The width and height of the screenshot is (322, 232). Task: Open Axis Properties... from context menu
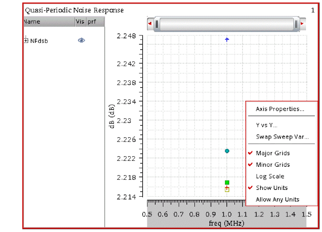pyautogui.click(x=280, y=109)
